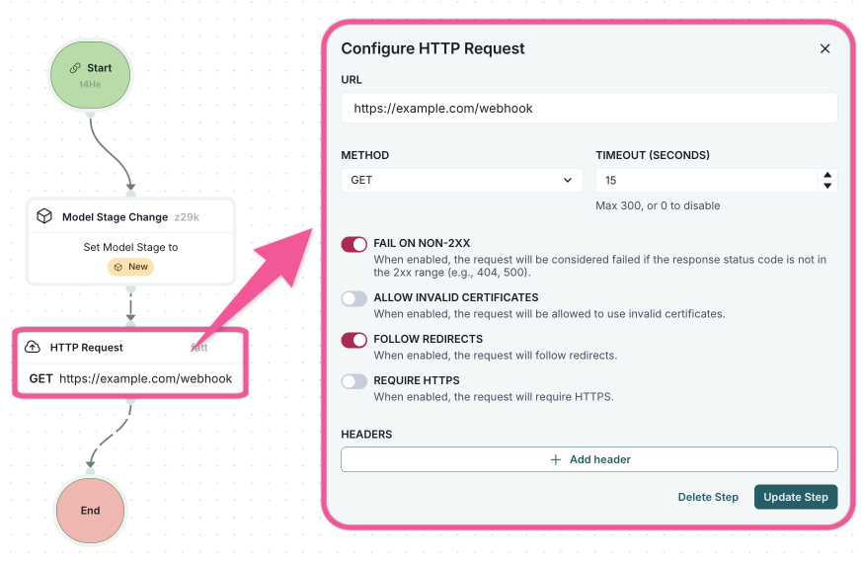Click the Timeout seconds input field

[706, 181]
